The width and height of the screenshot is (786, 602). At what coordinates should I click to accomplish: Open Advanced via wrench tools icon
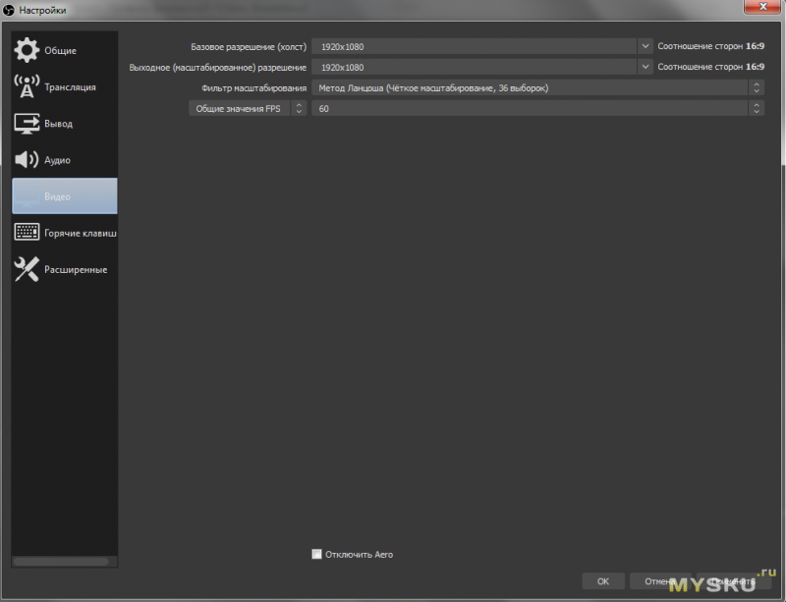point(27,269)
